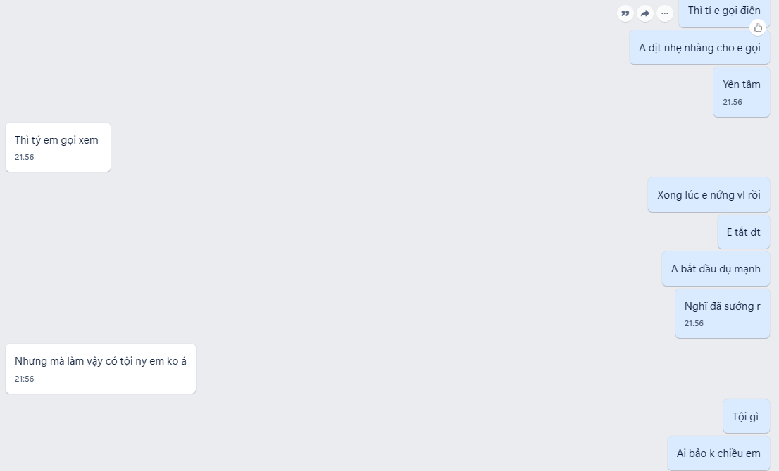Click the 'Nghĩ đã sướng r' message

tap(723, 313)
